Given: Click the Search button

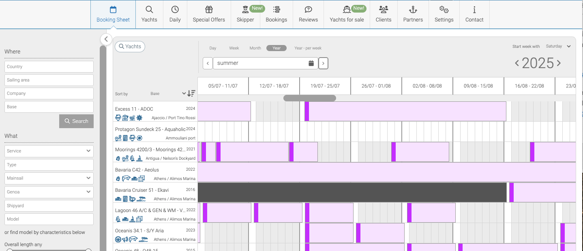Looking at the screenshot, I should [76, 121].
